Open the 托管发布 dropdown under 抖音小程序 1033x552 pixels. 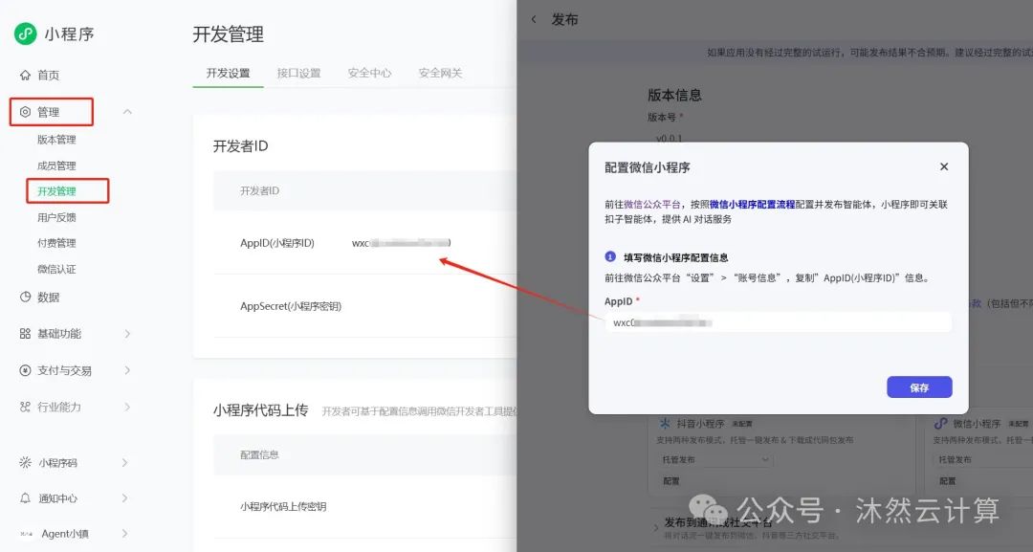[x=715, y=459]
